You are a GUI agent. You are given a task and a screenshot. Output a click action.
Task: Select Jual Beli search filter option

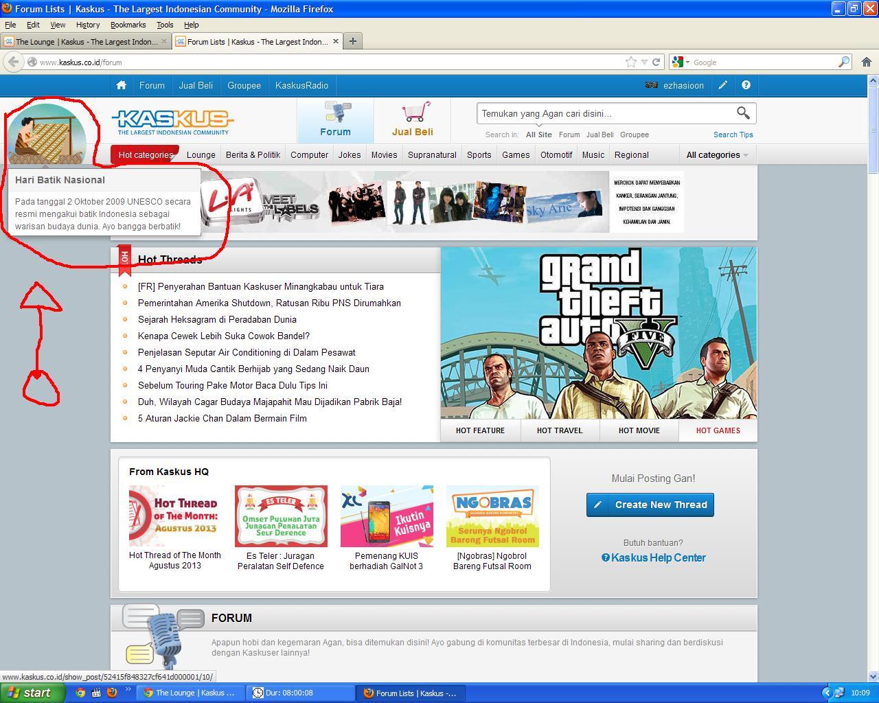[600, 135]
